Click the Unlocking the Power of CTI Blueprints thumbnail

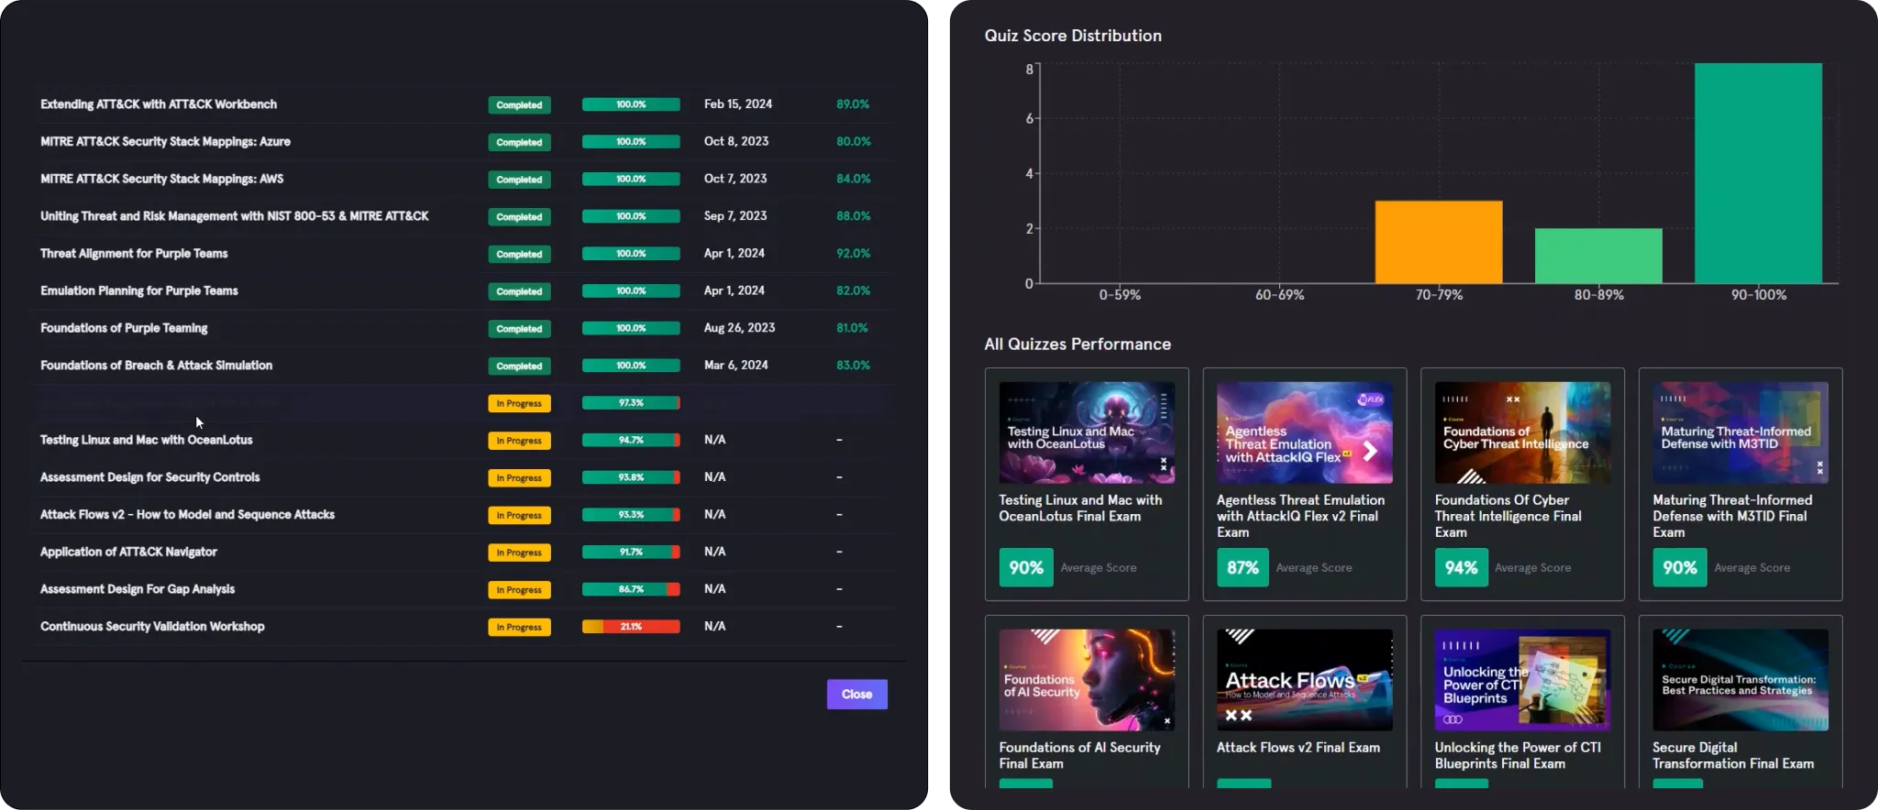(x=1522, y=680)
